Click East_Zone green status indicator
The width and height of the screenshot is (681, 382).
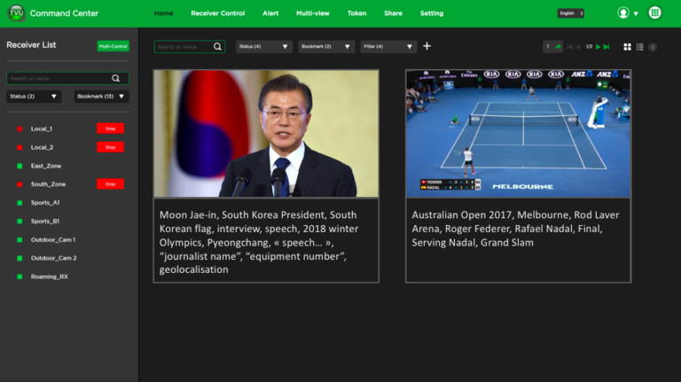pos(20,166)
